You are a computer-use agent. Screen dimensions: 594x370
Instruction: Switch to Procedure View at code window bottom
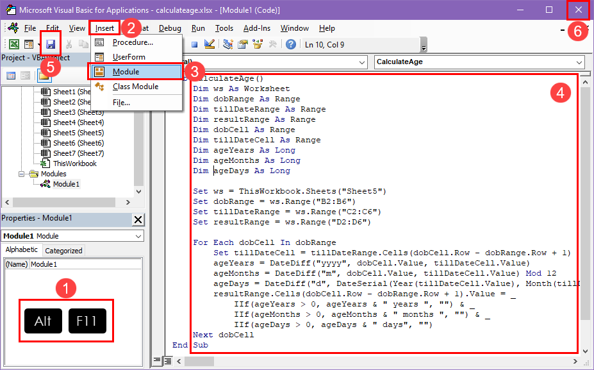click(x=157, y=361)
